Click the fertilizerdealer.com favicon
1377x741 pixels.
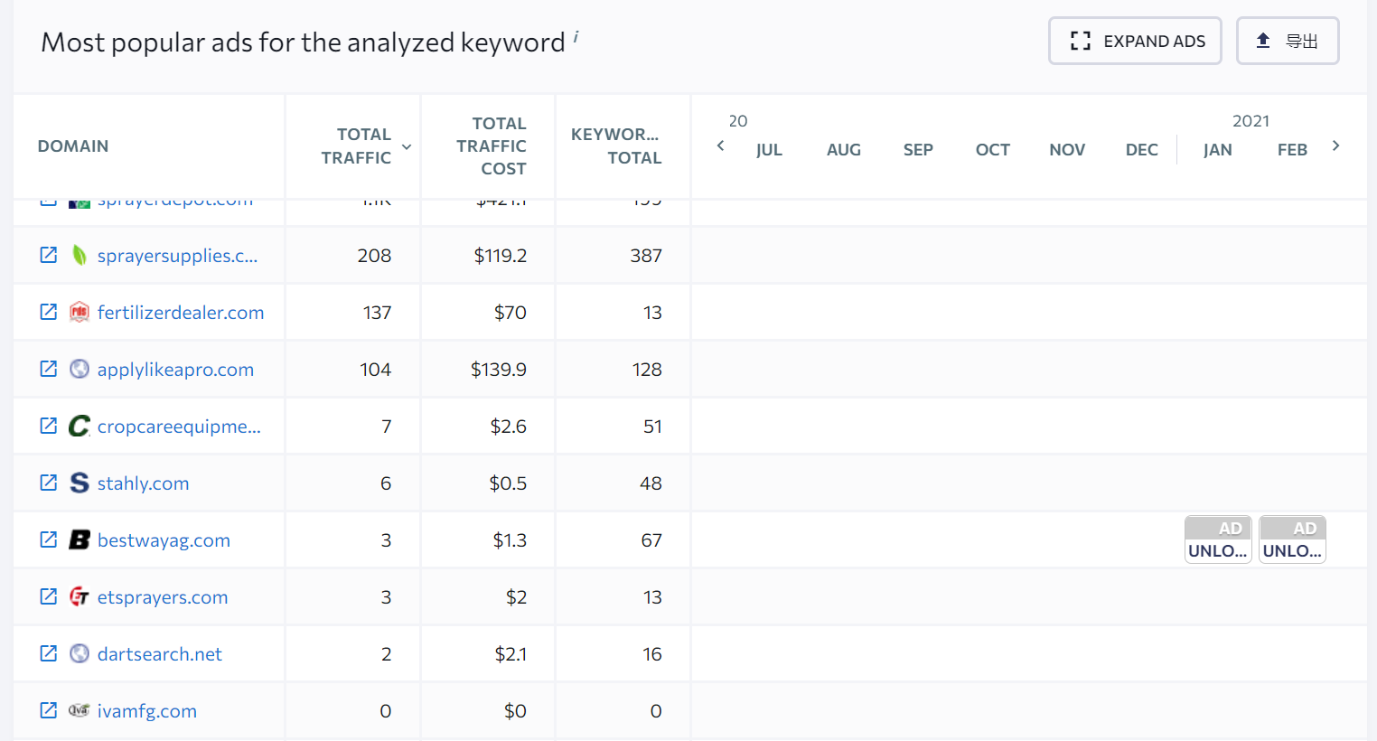point(80,312)
